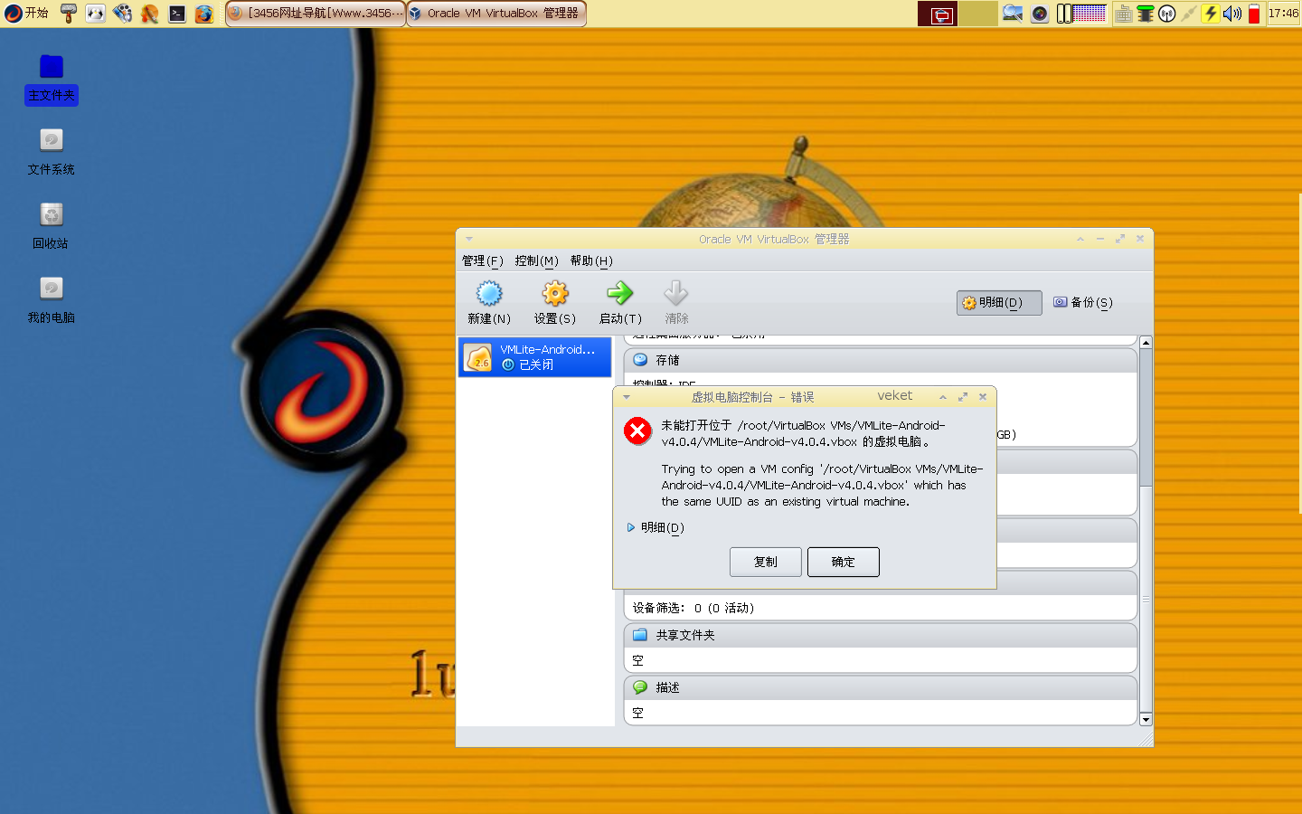Click the grayed Discard (清除) toolbar icon
This screenshot has height=814, width=1302.
tap(676, 293)
